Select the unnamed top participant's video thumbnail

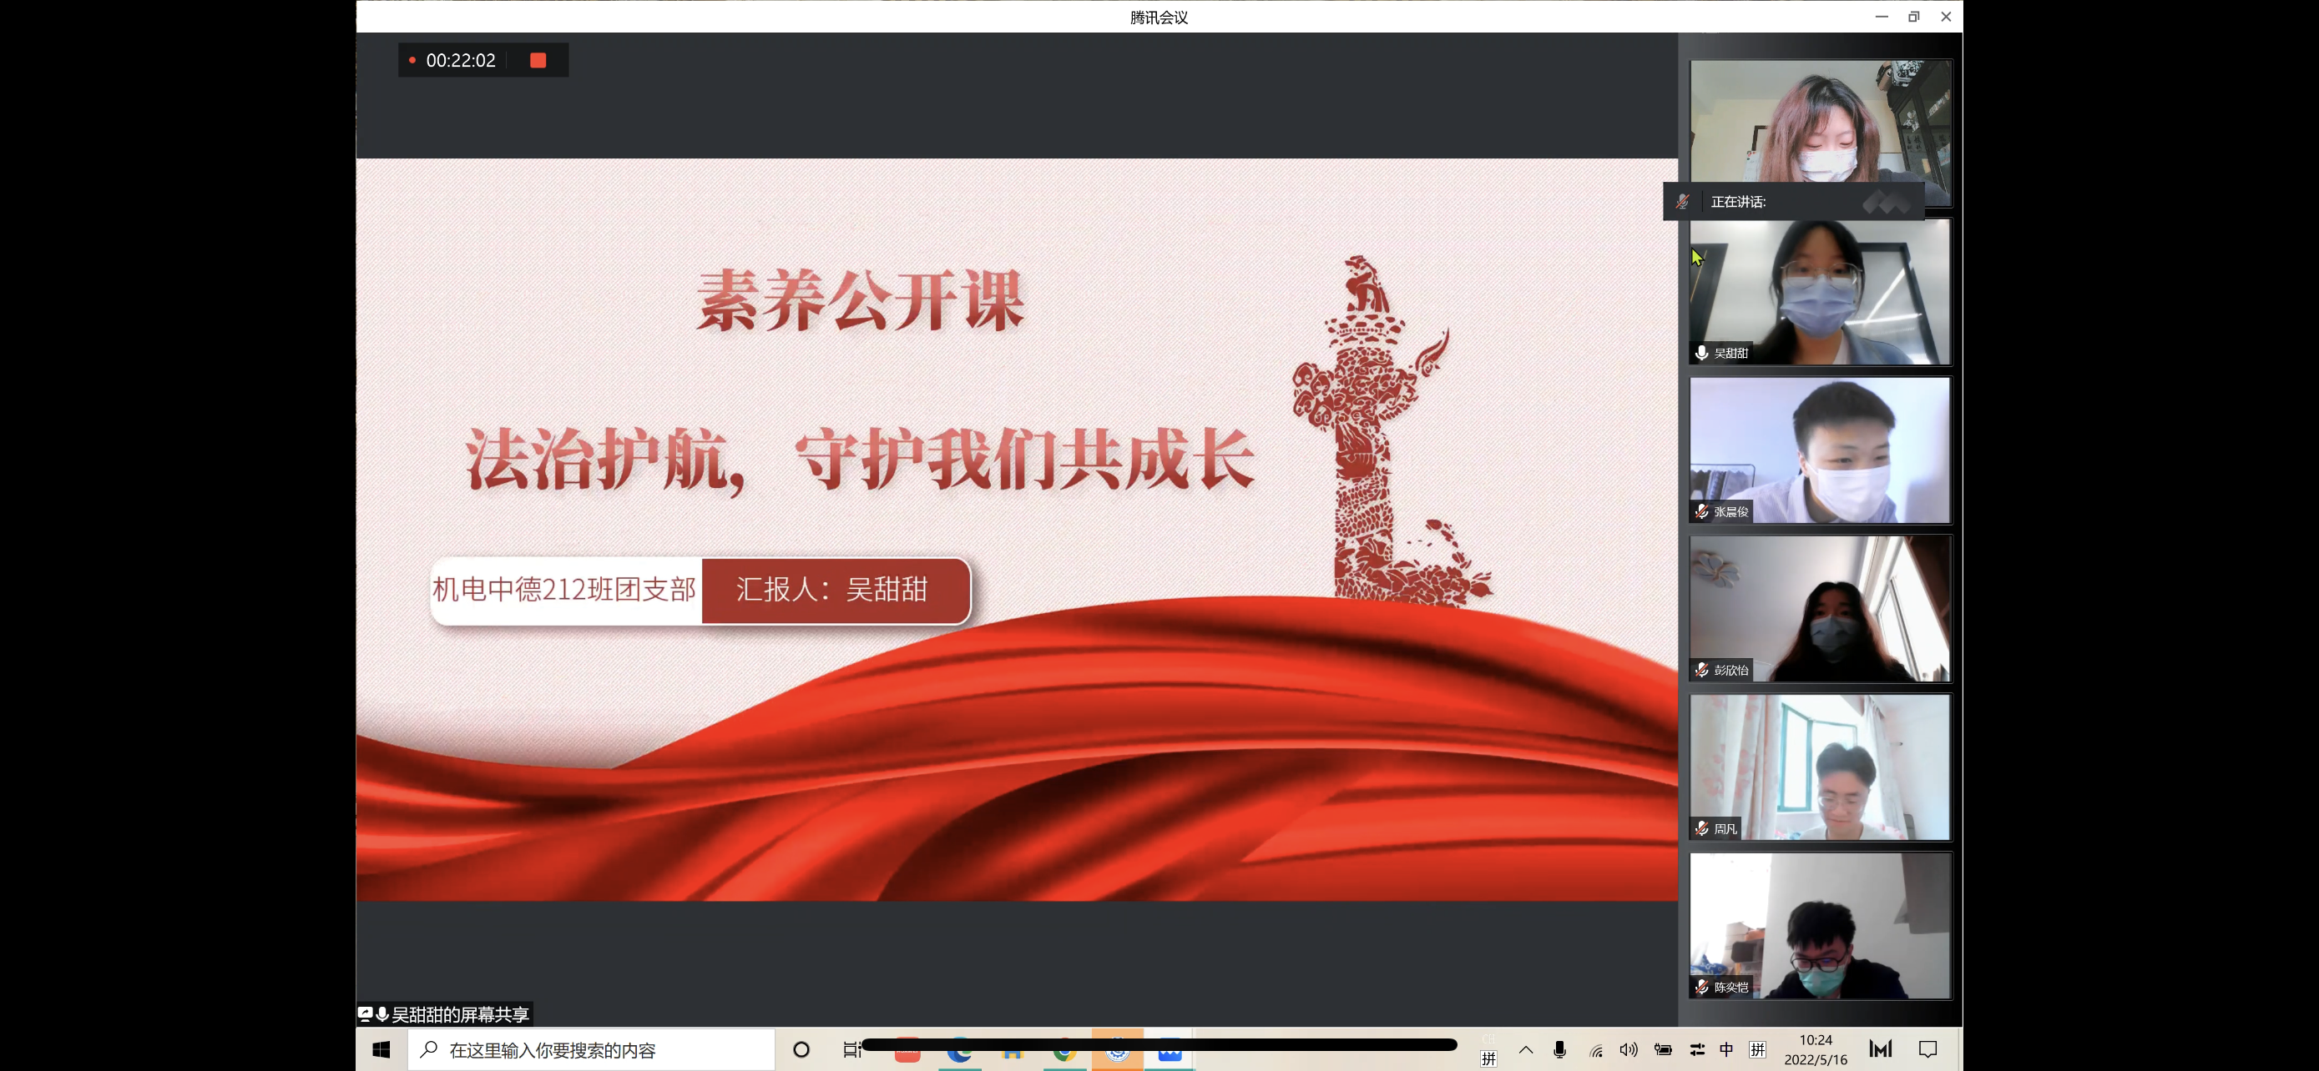(1821, 133)
